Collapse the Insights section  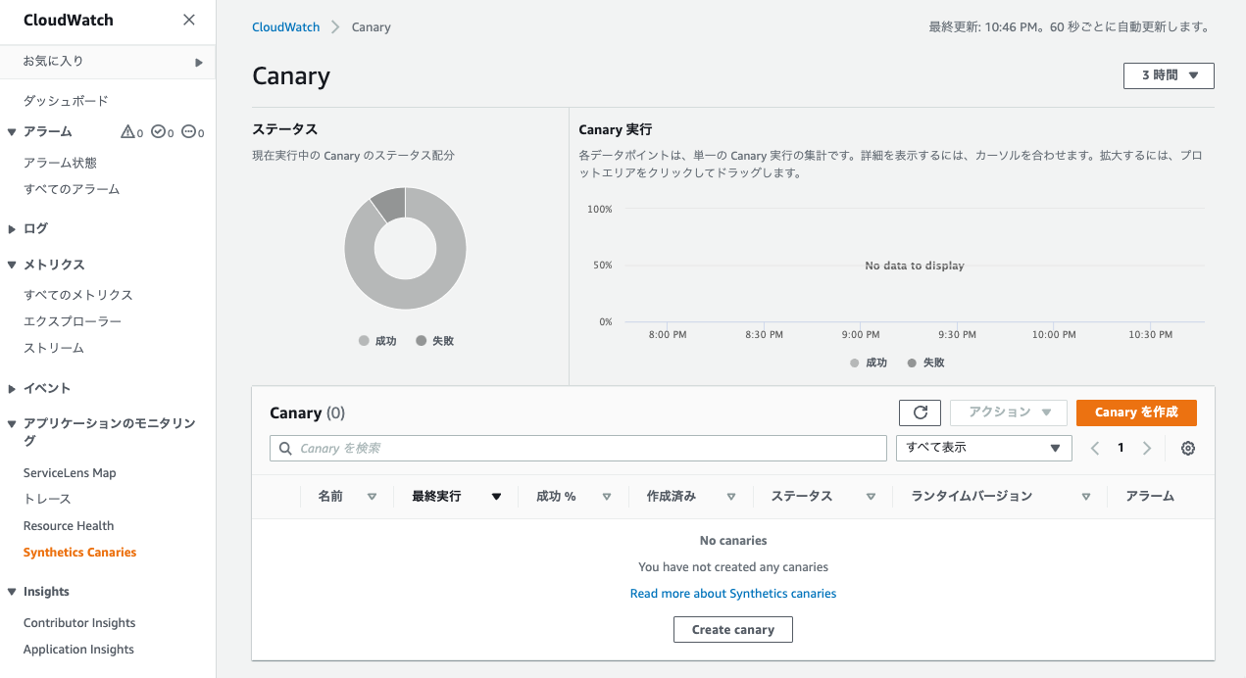click(x=12, y=592)
